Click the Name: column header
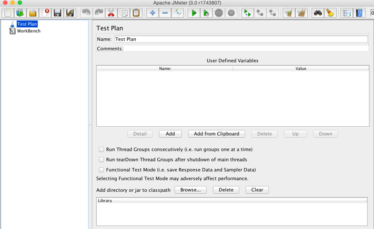This screenshot has width=374, height=229. pyautogui.click(x=165, y=69)
